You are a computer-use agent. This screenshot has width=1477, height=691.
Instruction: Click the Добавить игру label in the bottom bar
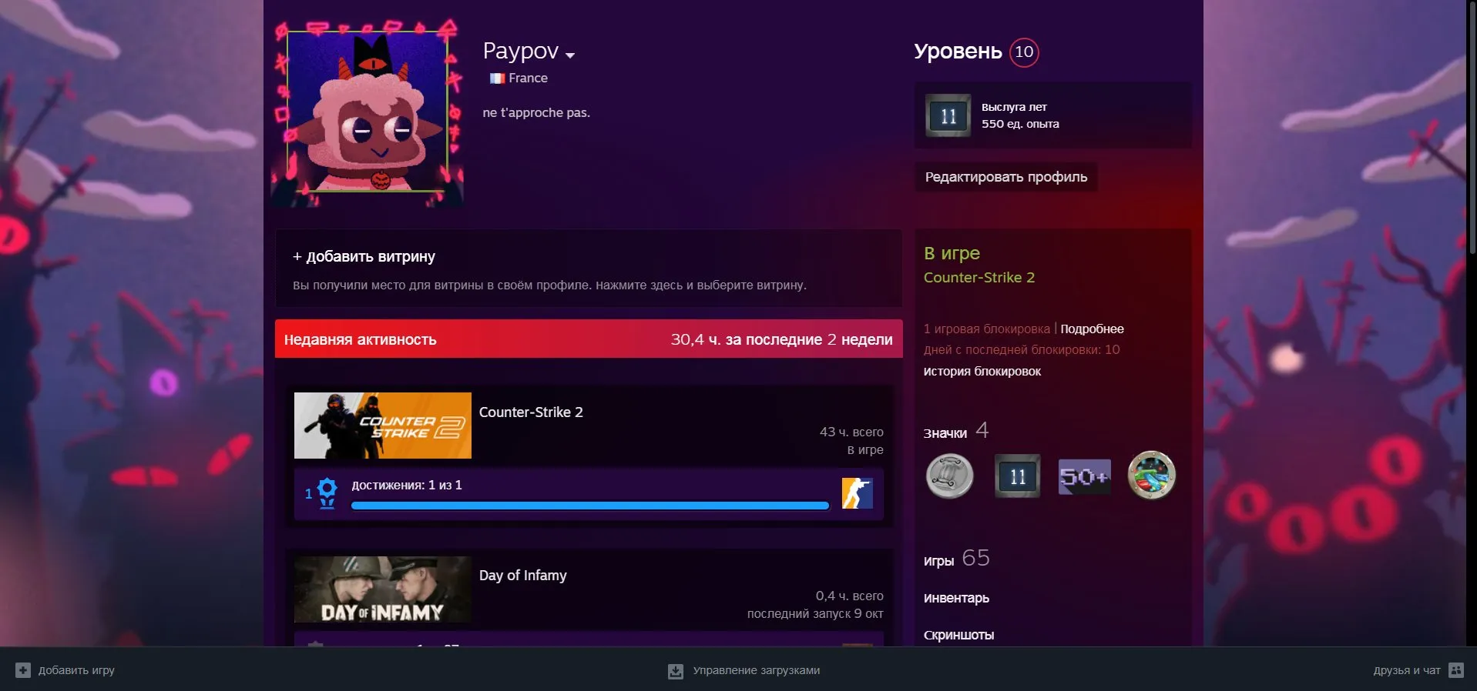76,670
